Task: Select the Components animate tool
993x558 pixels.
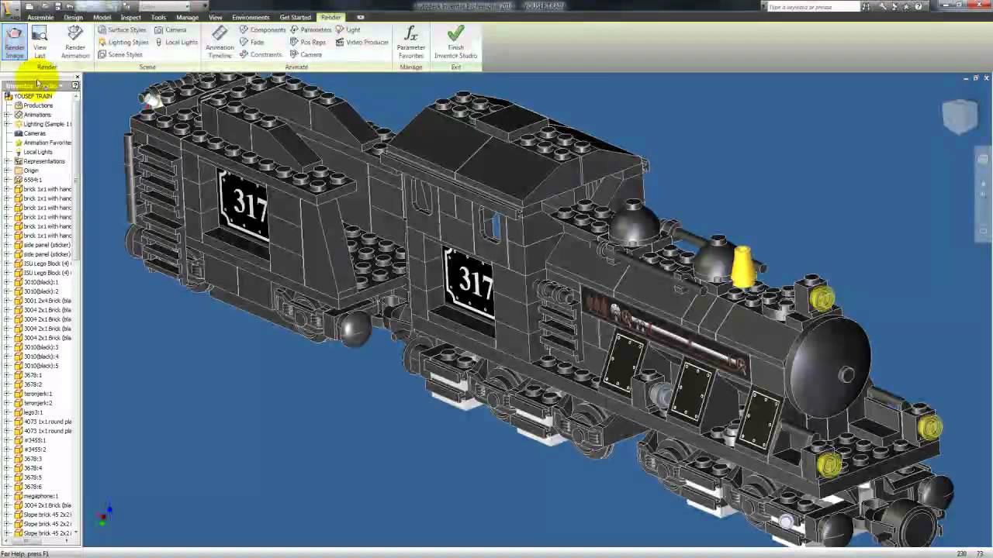Action: (x=262, y=29)
